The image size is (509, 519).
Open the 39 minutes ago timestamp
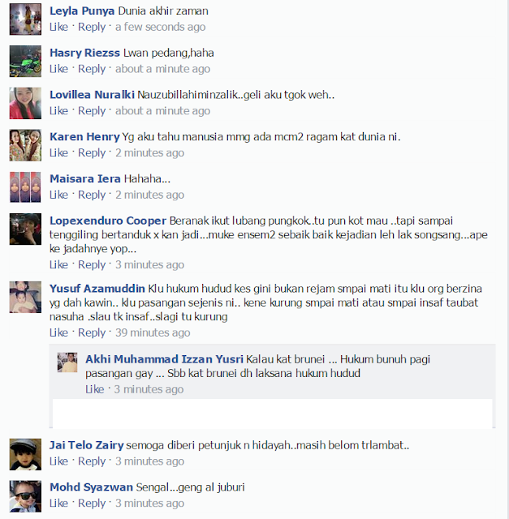[x=153, y=332]
